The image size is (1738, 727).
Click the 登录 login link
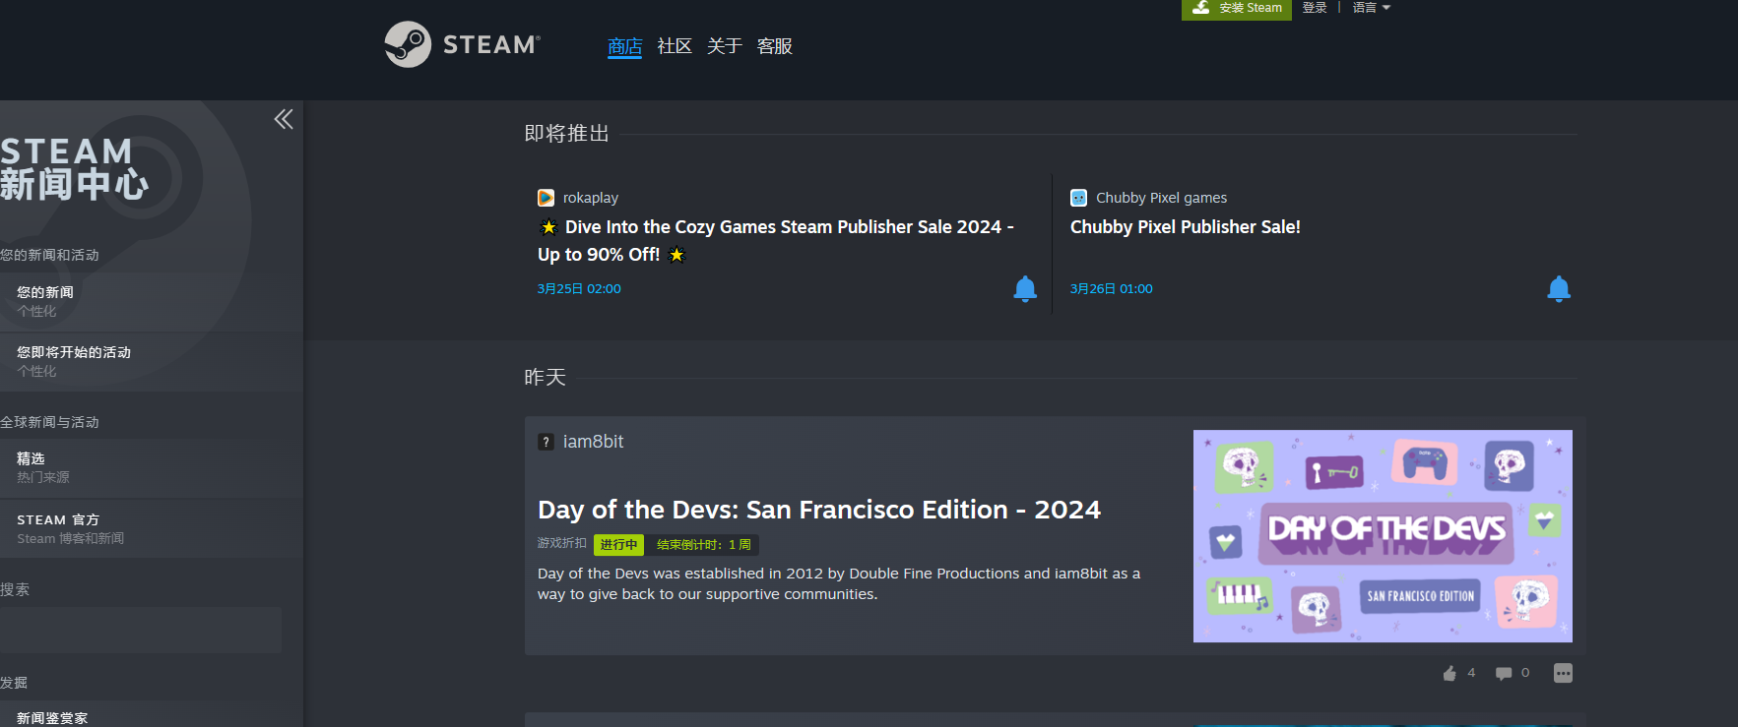pyautogui.click(x=1315, y=8)
